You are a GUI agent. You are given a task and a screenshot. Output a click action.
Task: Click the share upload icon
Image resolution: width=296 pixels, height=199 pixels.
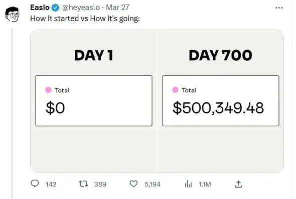[x=238, y=184]
